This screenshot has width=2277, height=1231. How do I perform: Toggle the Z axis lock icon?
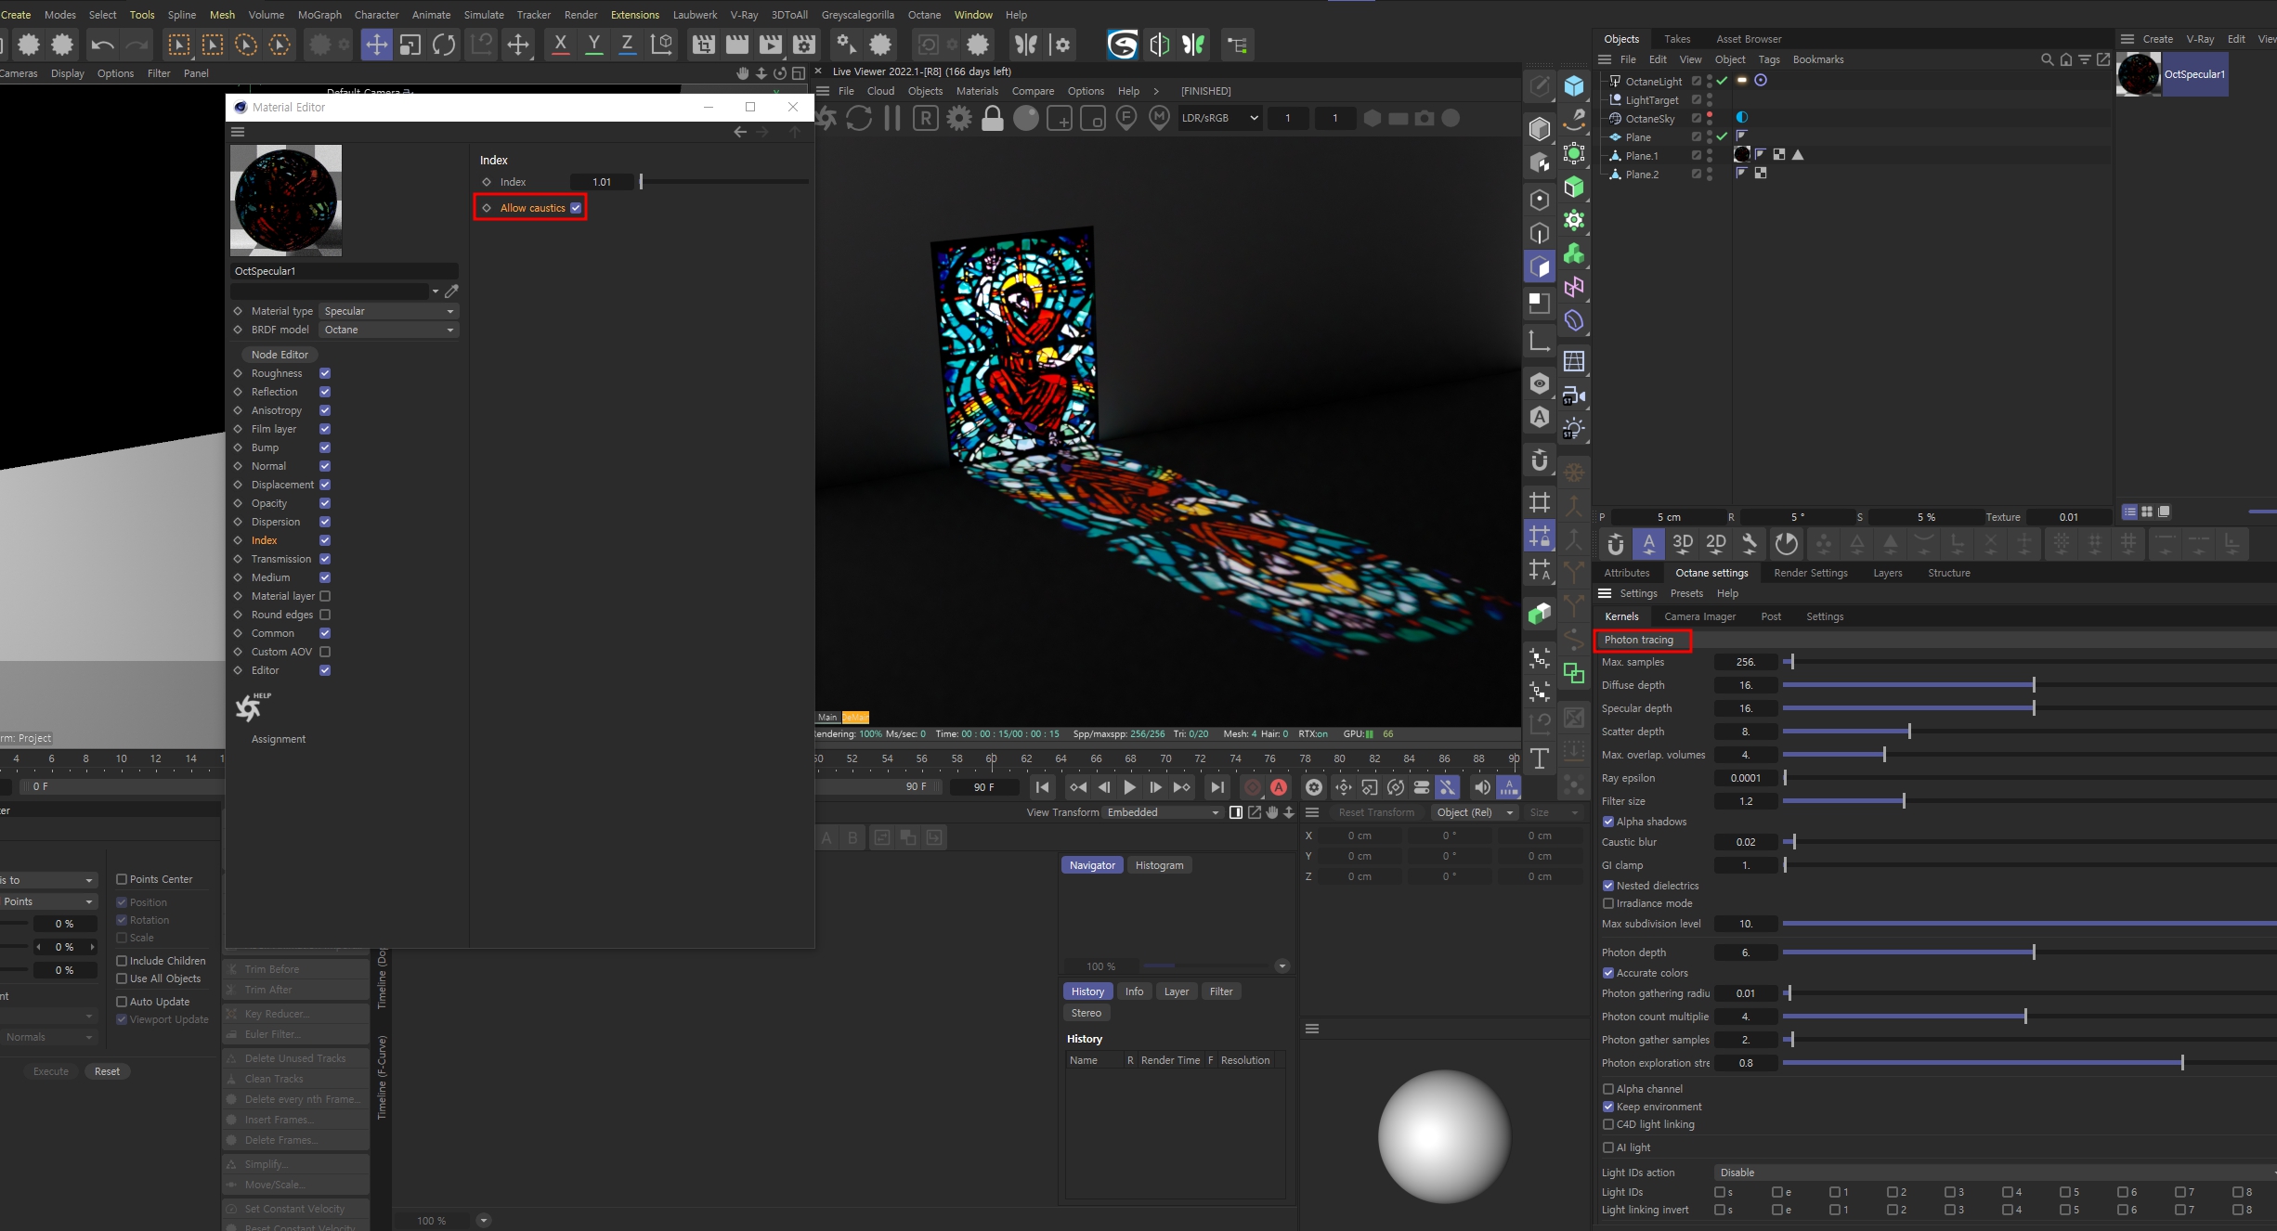pos(627,45)
